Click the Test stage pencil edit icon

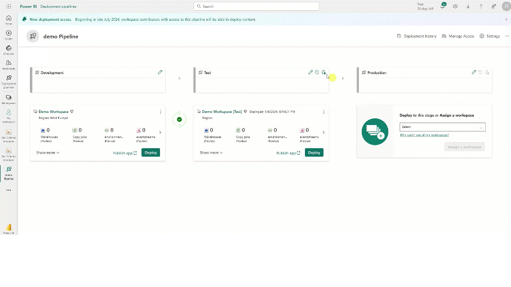point(310,72)
